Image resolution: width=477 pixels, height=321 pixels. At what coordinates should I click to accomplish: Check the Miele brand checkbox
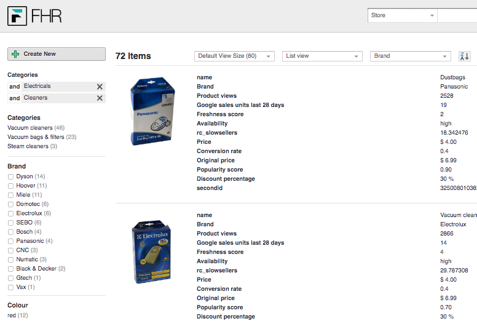coord(10,195)
